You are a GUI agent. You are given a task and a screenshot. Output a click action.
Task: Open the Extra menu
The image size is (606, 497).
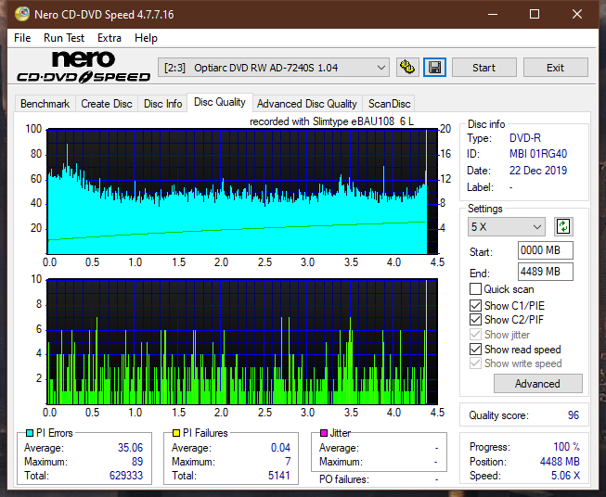point(110,38)
